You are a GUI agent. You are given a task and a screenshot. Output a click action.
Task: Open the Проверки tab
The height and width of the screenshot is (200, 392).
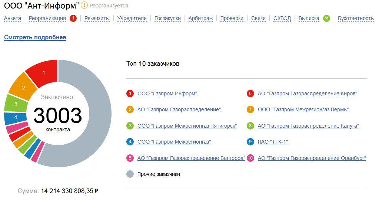(x=232, y=18)
